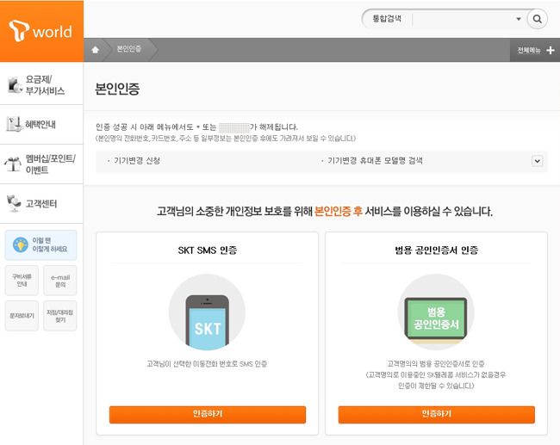The image size is (560, 445).
Task: Click the 본인인증 breadcrumb item
Action: click(x=129, y=49)
